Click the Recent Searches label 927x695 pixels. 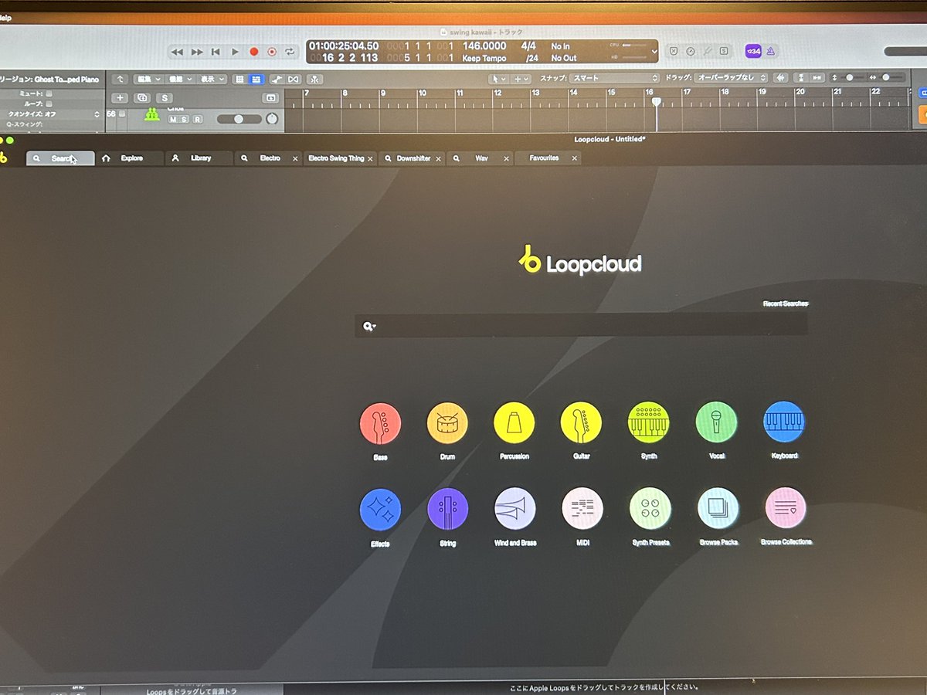click(x=786, y=304)
